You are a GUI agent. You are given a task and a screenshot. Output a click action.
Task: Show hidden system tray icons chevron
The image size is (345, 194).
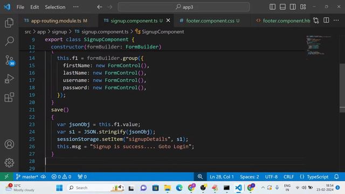click(x=263, y=188)
